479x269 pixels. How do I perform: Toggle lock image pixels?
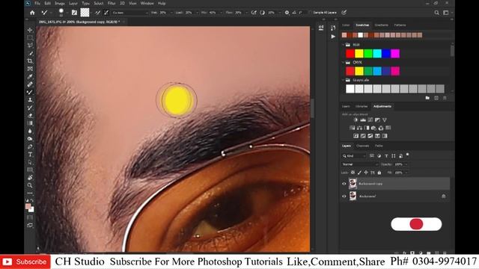point(359,173)
